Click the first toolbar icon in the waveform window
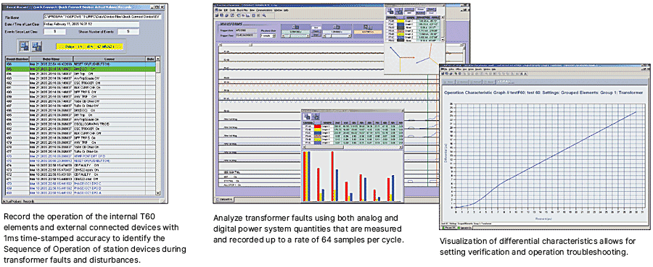653x267 pixels. click(217, 15)
